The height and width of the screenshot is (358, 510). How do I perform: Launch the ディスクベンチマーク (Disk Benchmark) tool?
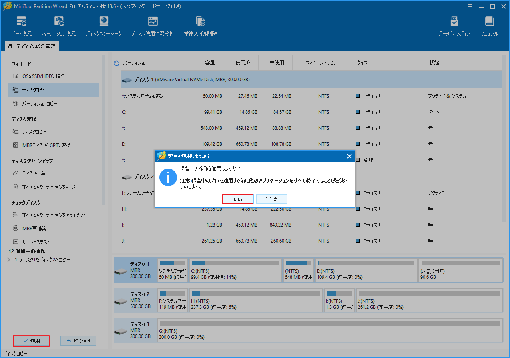[x=104, y=25]
